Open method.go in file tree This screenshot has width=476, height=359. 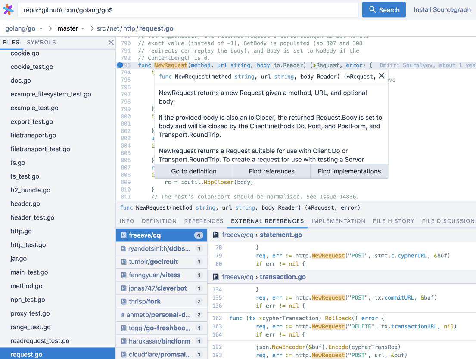click(x=26, y=286)
